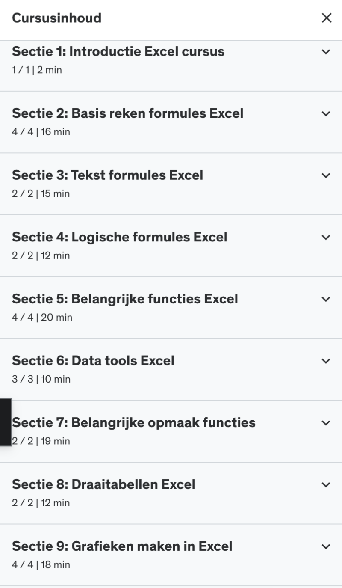The image size is (342, 588).
Task: Click chevron beside Draaitabellen Excel
Action: pyautogui.click(x=326, y=485)
